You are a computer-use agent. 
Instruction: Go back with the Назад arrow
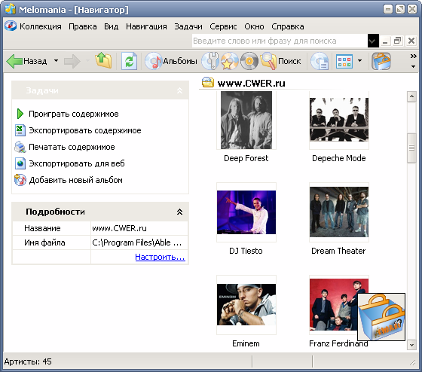(26, 61)
